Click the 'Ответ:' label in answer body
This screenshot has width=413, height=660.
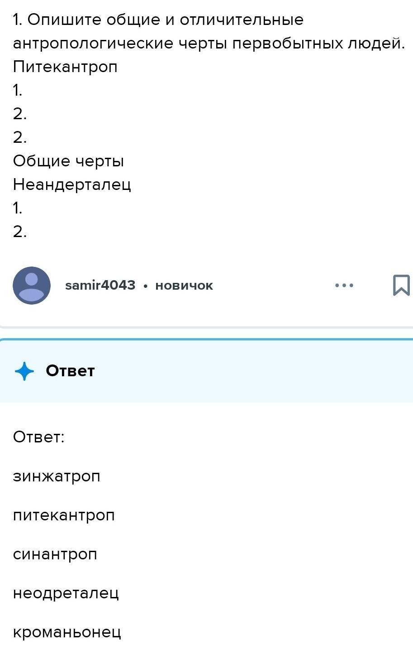pyautogui.click(x=39, y=437)
